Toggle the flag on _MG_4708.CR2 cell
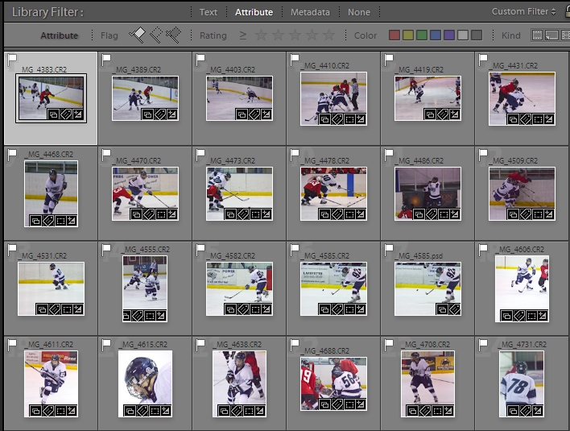The width and height of the screenshot is (570, 431). 390,344
